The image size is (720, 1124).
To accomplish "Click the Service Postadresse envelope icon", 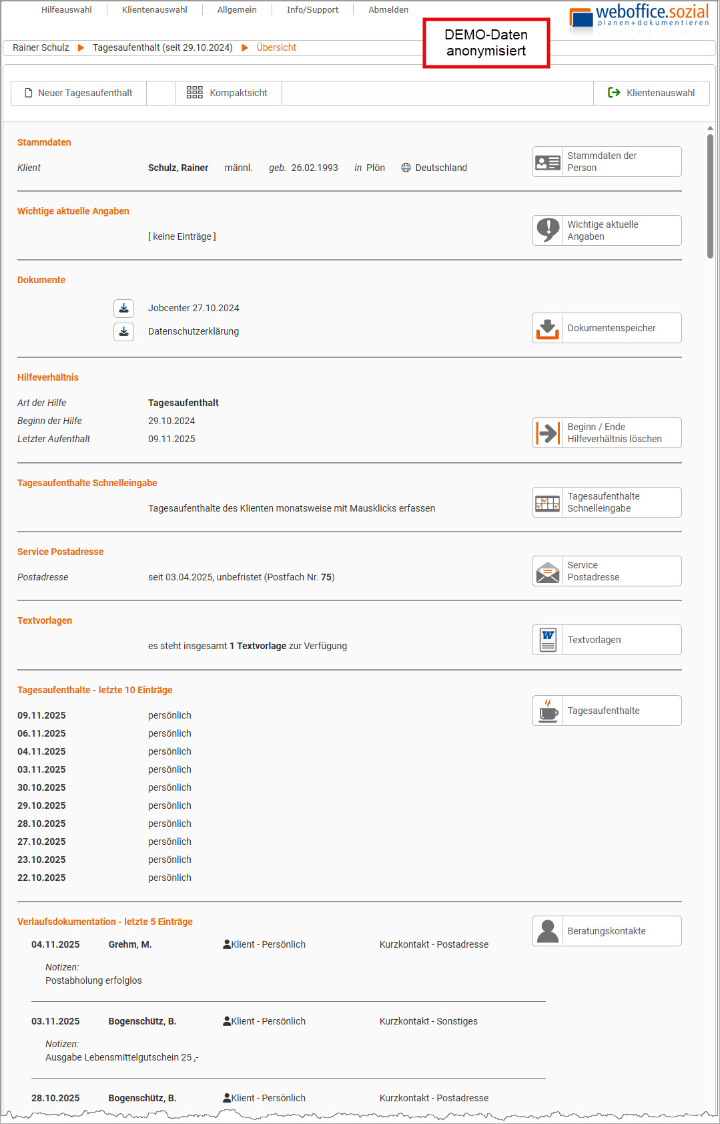I will tap(548, 572).
